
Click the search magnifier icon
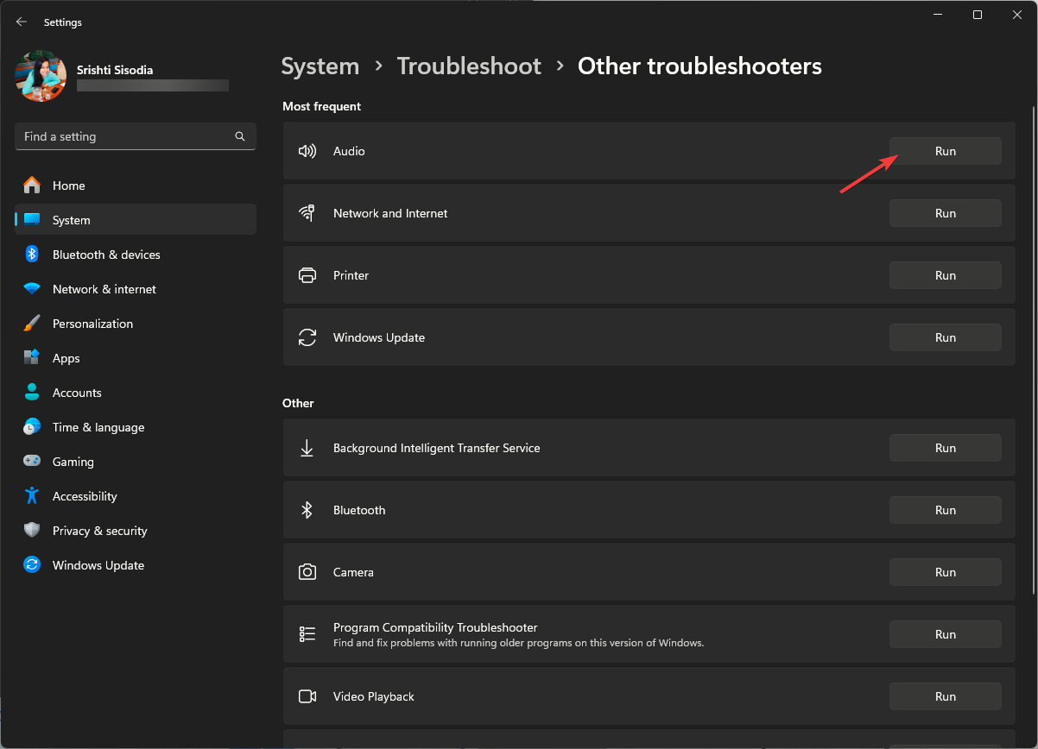point(240,136)
